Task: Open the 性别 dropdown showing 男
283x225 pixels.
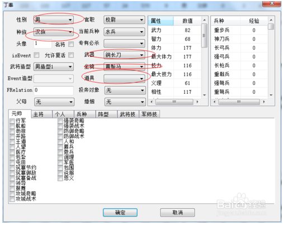Action: coord(54,20)
